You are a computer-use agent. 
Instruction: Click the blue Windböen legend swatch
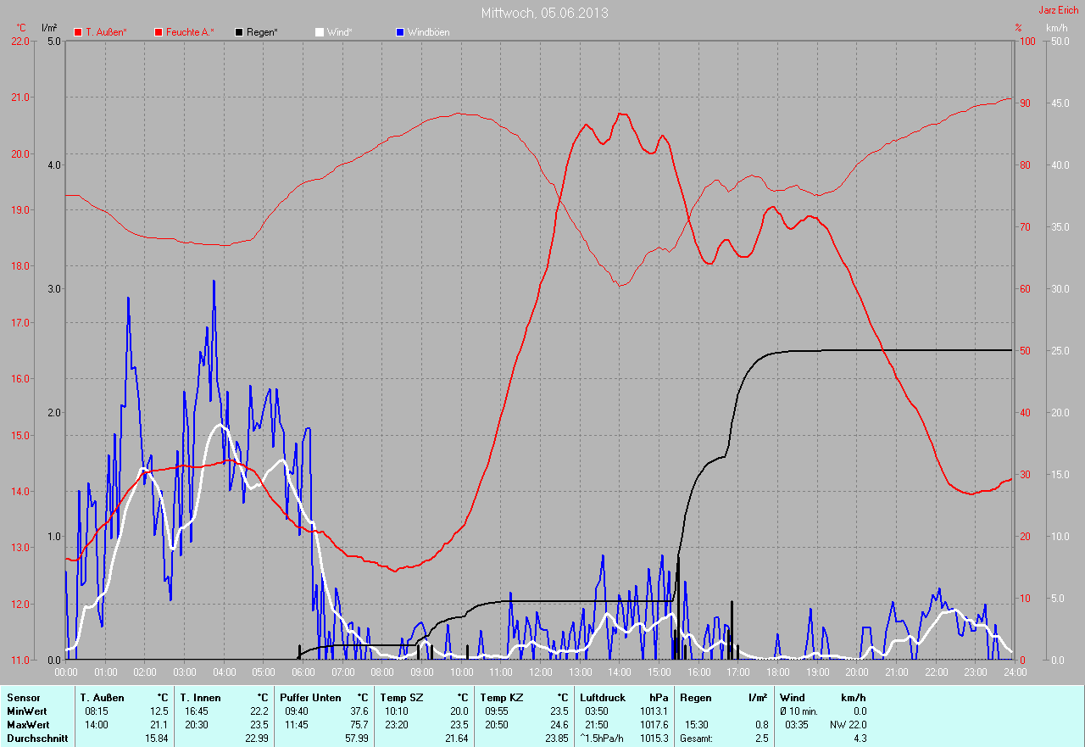click(x=400, y=32)
